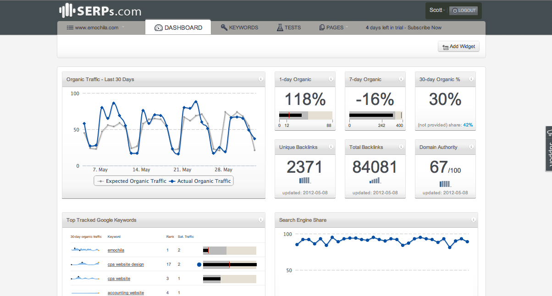Click the Rank column header
The height and width of the screenshot is (296, 552).
pyautogui.click(x=170, y=237)
